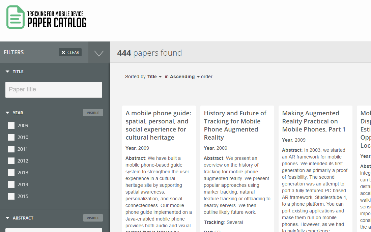The image size is (371, 232).
Task: Open the Ascending order dropdown
Action: [185, 77]
